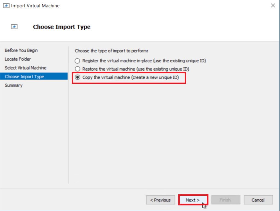
Task: Navigate to the Locate Folder step
Action: pyautogui.click(x=17, y=59)
